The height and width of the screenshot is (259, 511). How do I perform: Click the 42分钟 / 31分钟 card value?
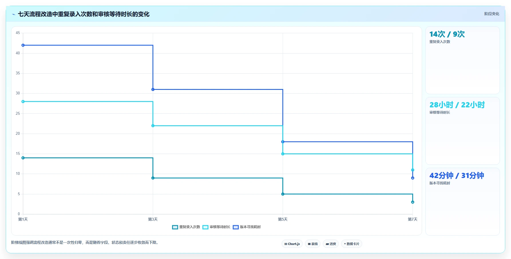(x=457, y=176)
